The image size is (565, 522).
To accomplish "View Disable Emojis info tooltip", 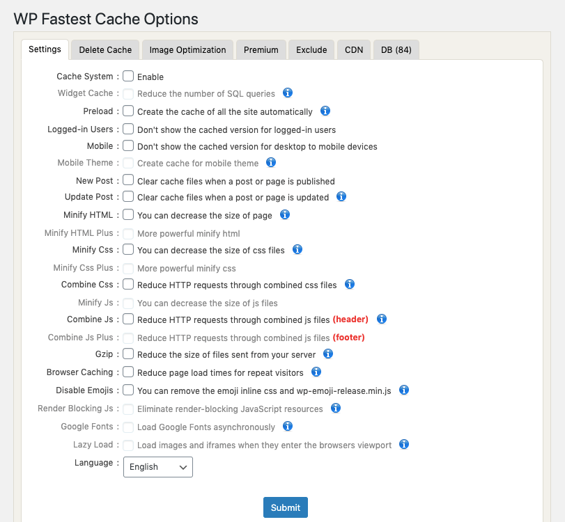I will tap(403, 390).
